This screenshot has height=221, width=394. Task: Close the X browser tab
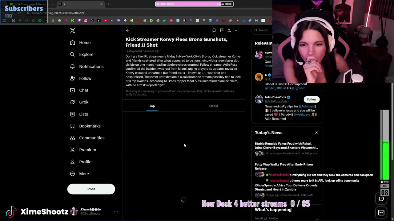[x=101, y=4]
